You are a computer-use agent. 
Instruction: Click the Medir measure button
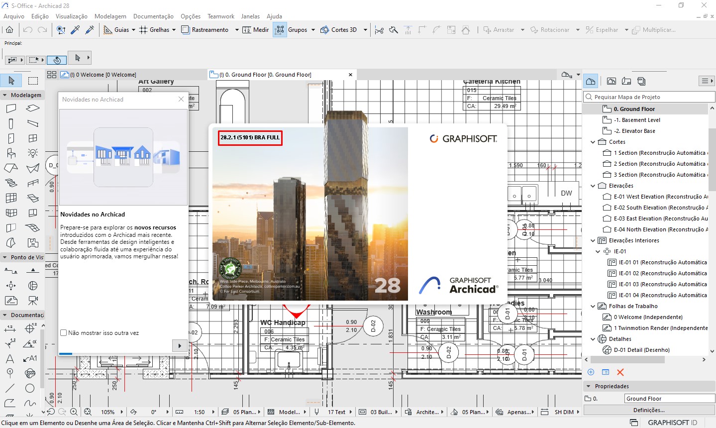click(x=255, y=30)
